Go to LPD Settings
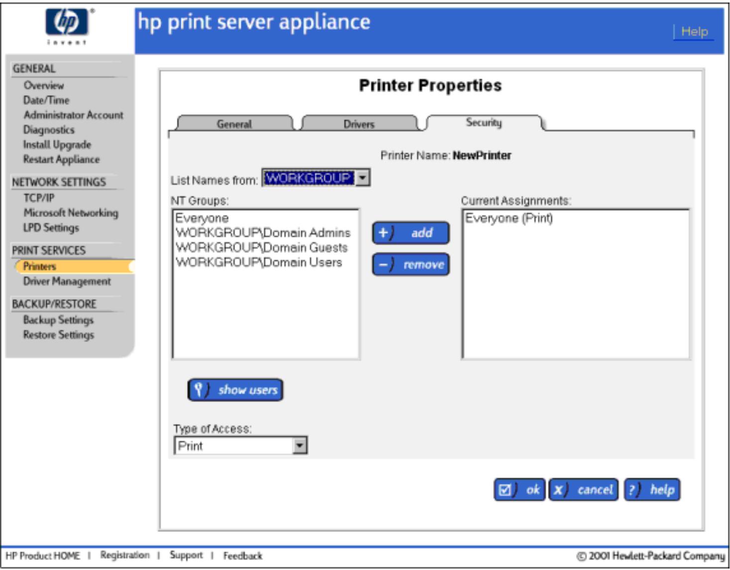This screenshot has width=730, height=570. [x=51, y=228]
